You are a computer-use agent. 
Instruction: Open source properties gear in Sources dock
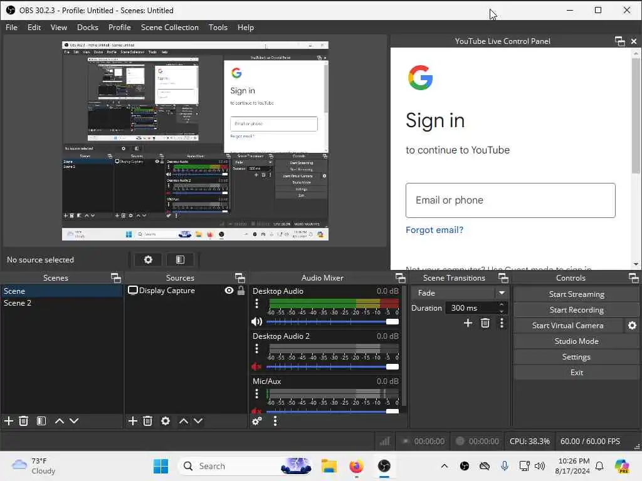pyautogui.click(x=166, y=421)
